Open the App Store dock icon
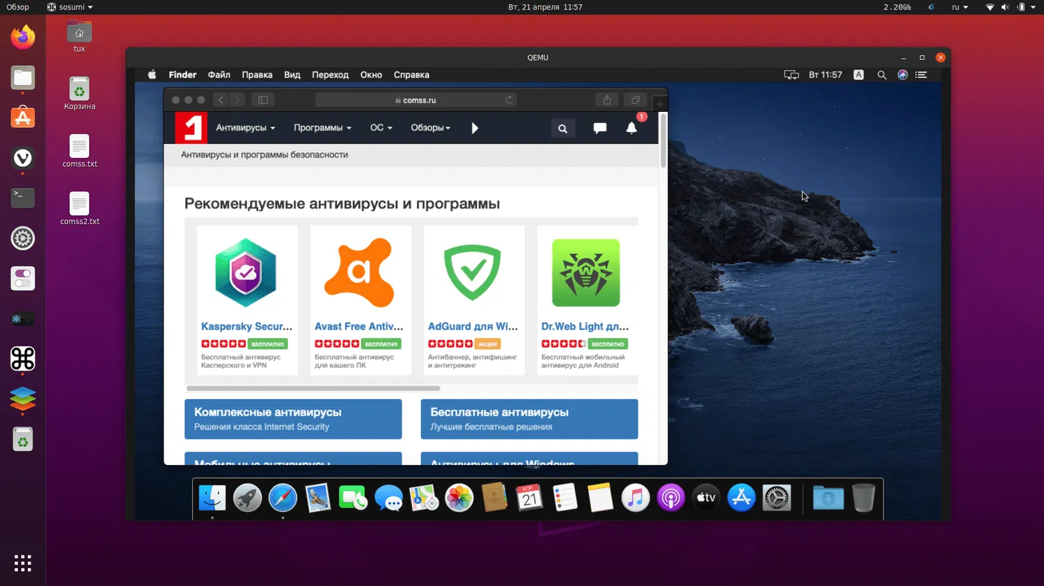Screen dimensions: 1044x586 point(741,498)
